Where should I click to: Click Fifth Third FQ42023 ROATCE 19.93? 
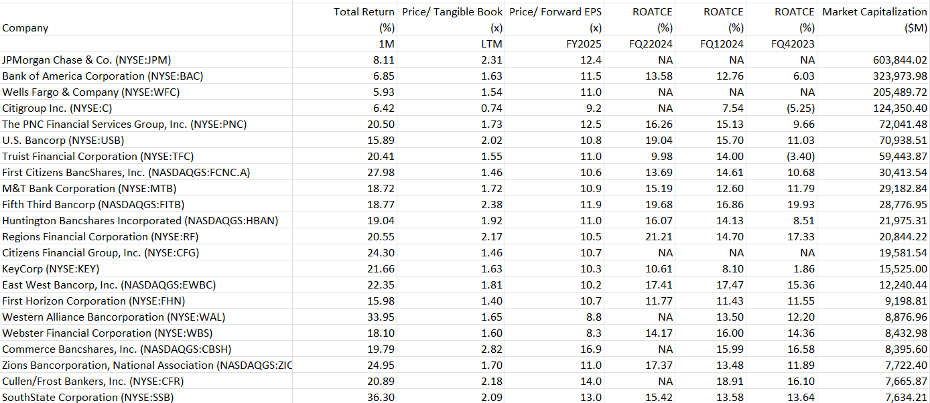pos(783,204)
